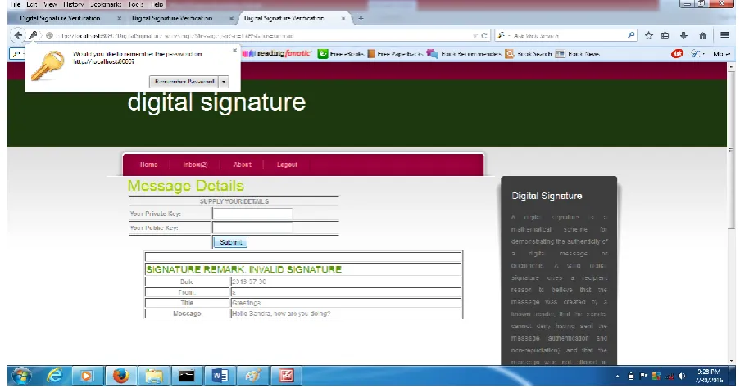
Task: Show hidden system tray icons arrow
Action: click(617, 377)
